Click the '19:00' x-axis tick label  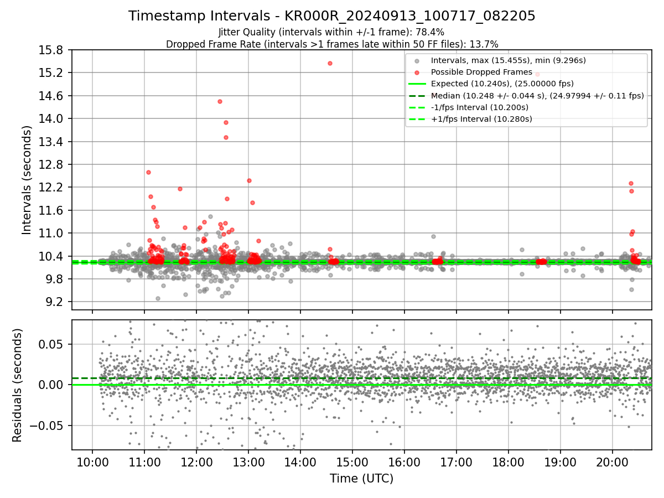(x=560, y=462)
